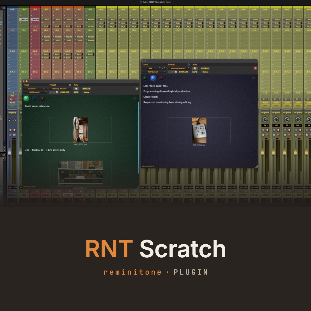
Task: Open automation enable icon in LeadVox plugin
Action: 76,89
